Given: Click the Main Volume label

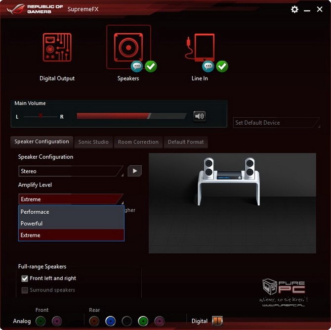Looking at the screenshot, I should tap(30, 103).
